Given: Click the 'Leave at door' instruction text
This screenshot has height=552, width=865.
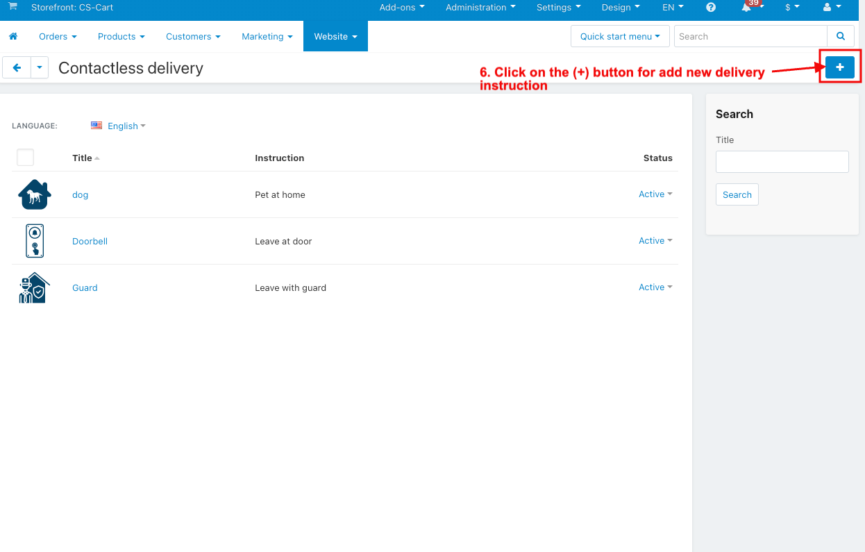Looking at the screenshot, I should click(283, 242).
